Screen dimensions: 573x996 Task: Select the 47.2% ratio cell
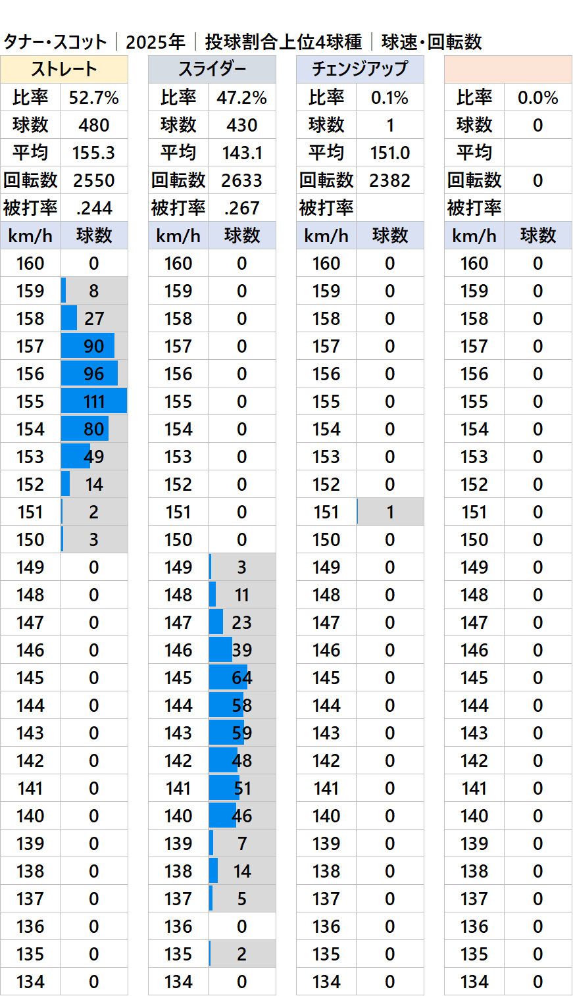242,98
